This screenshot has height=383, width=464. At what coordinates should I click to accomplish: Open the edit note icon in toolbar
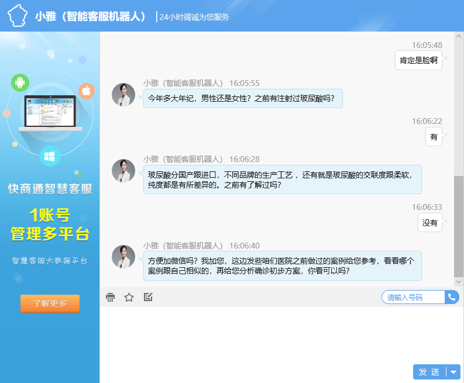coord(148,297)
